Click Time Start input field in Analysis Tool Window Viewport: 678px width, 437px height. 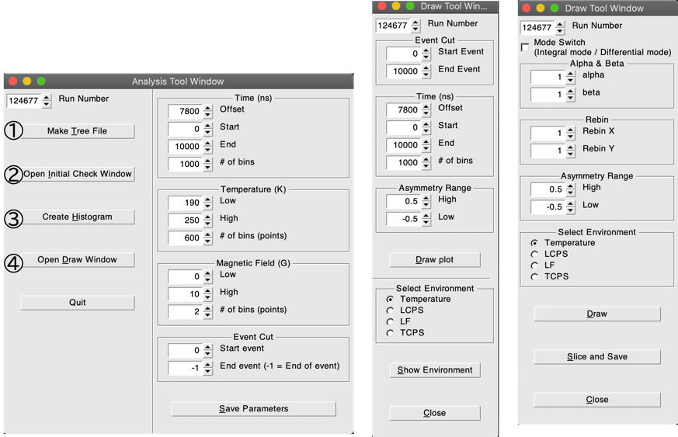point(186,129)
